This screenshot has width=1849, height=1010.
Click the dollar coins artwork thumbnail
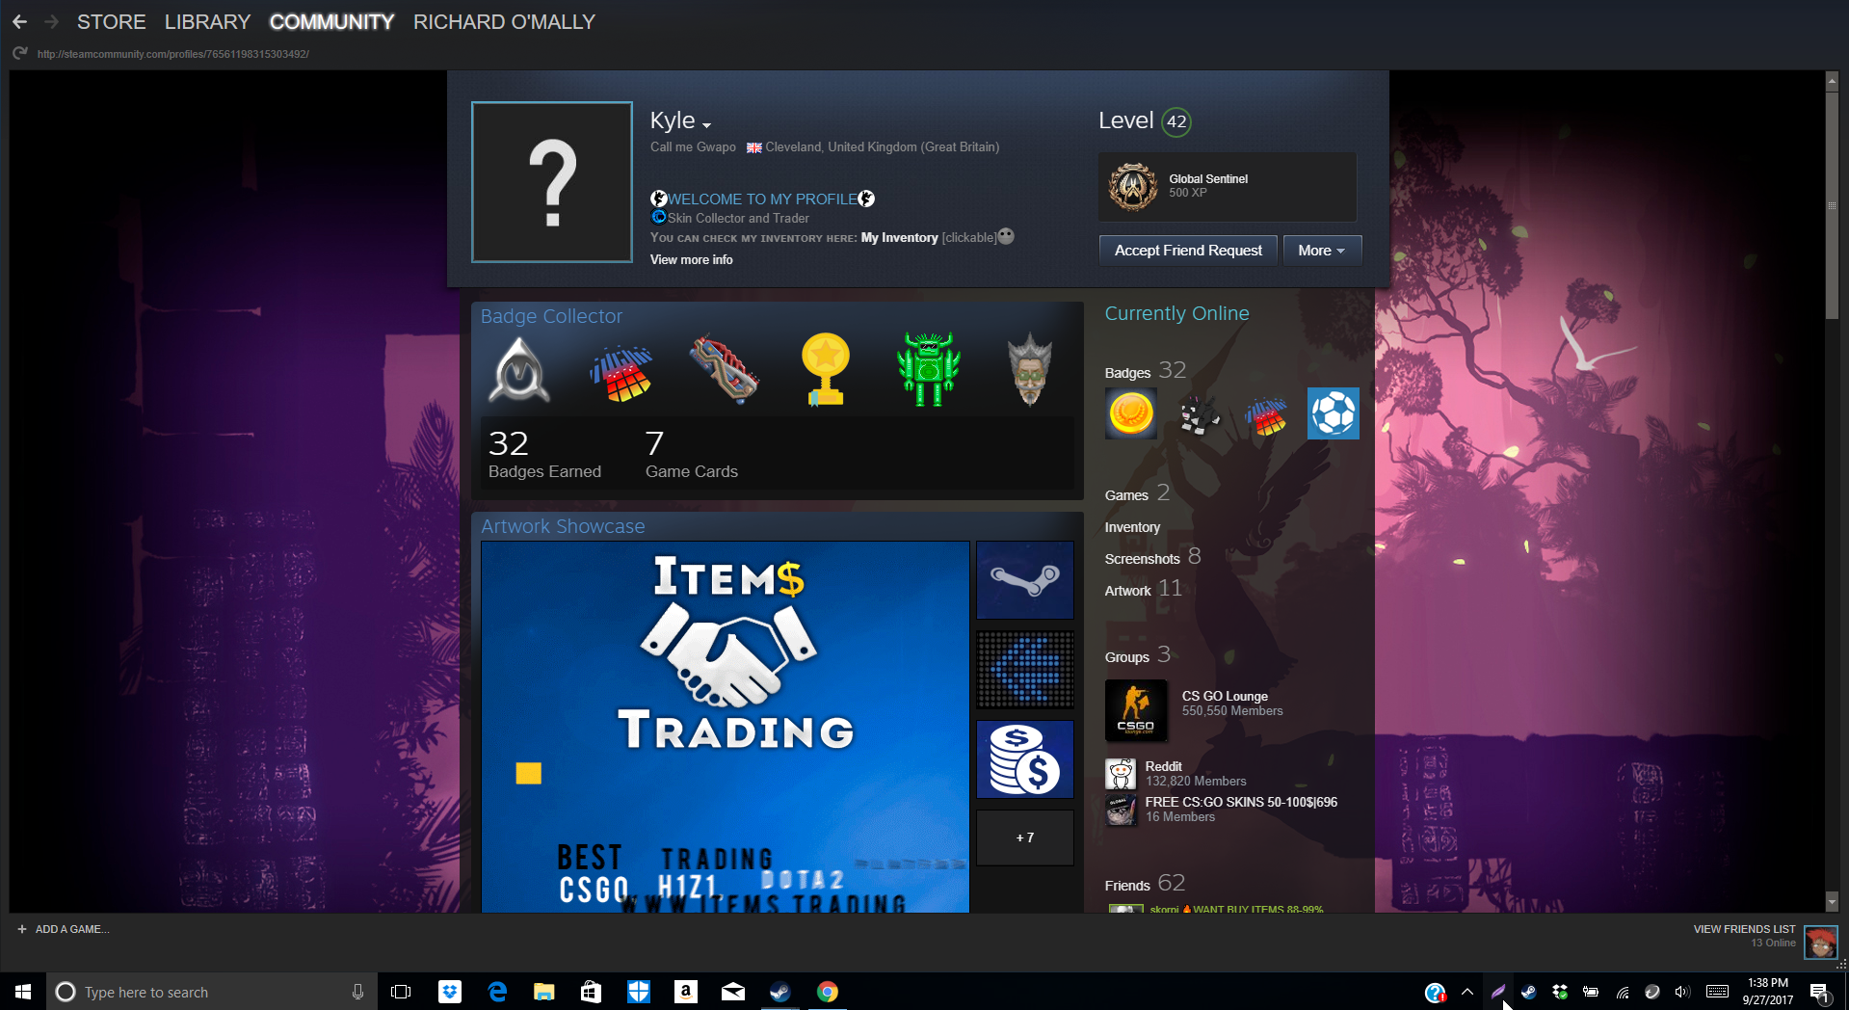(1024, 759)
